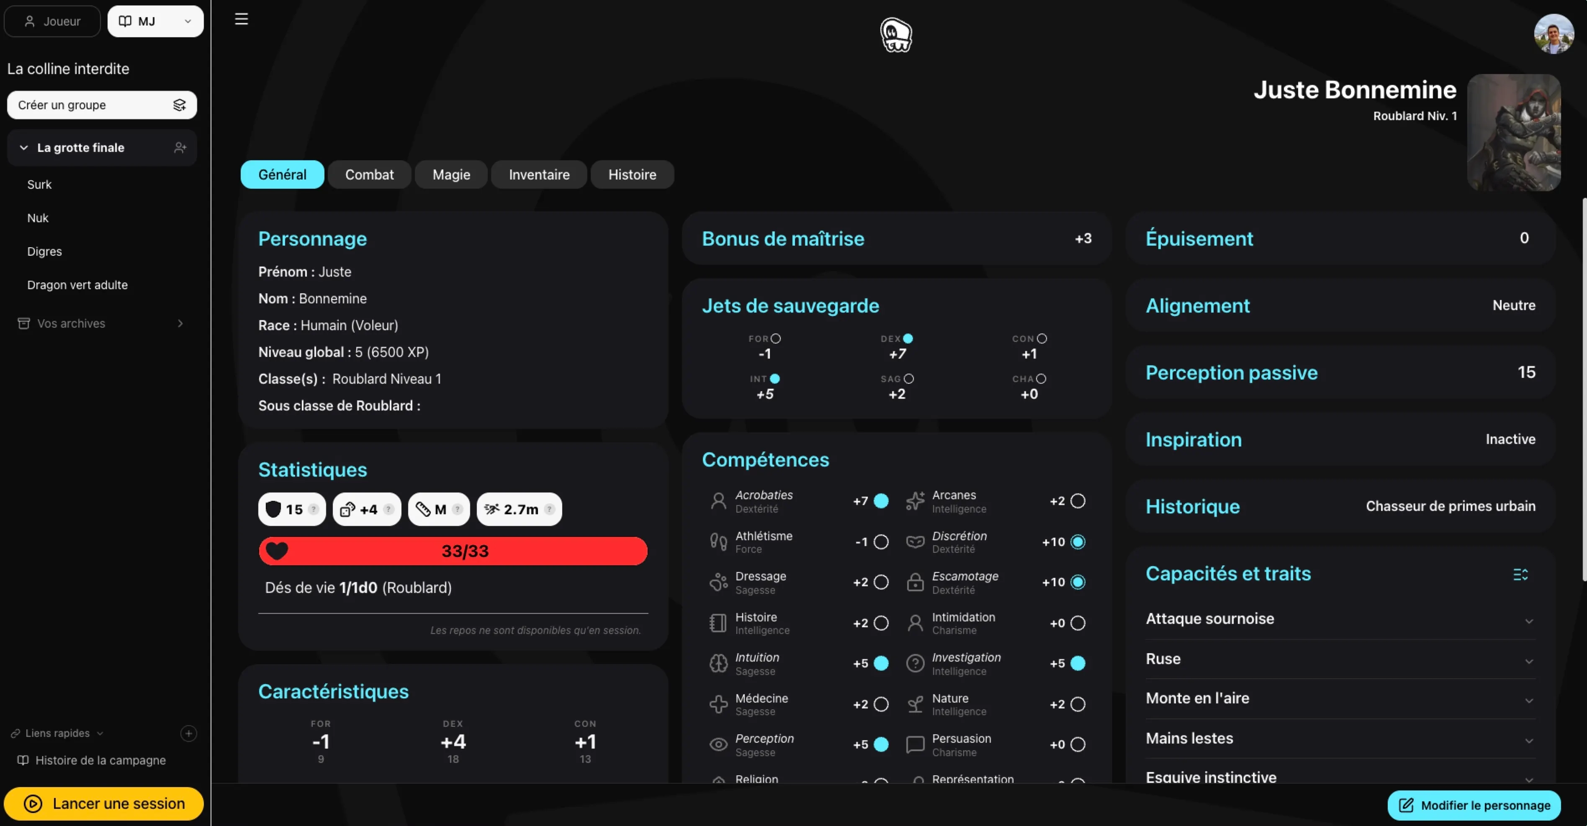This screenshot has height=826, width=1587.
Task: Toggle CHA saving throw proficiency
Action: pyautogui.click(x=1042, y=379)
